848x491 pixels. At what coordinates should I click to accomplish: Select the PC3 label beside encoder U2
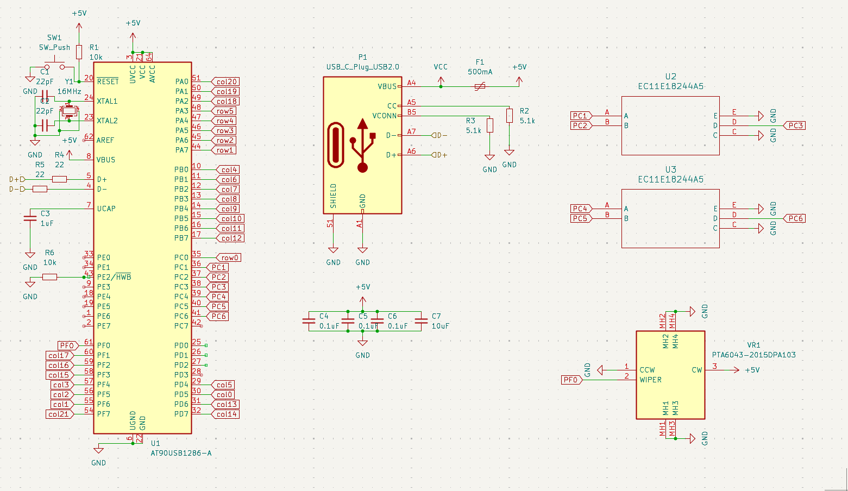(795, 125)
